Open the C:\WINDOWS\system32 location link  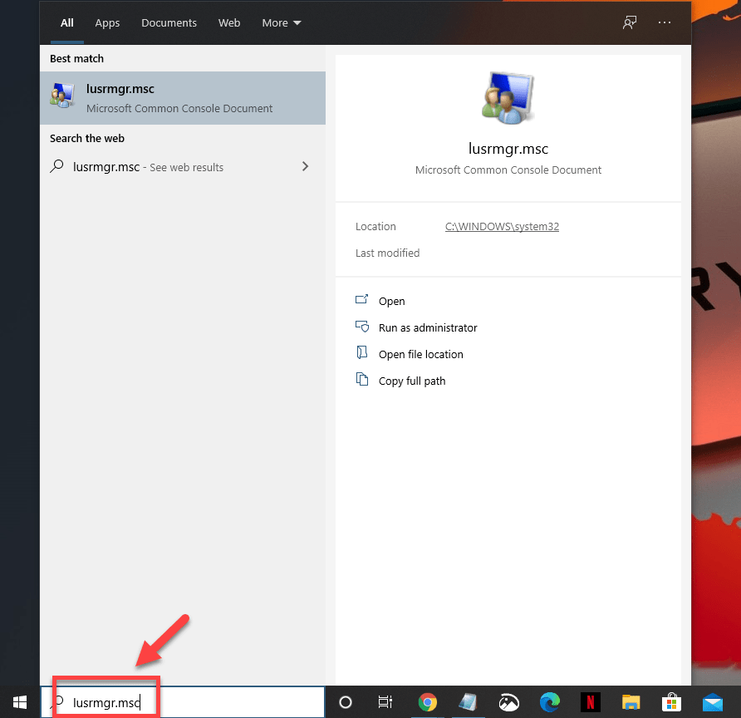click(502, 226)
